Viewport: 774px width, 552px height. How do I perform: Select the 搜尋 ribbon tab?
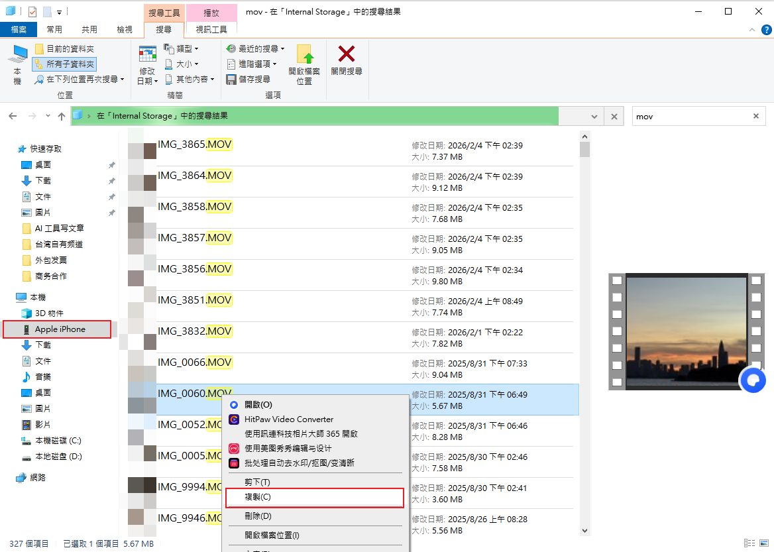tap(164, 30)
